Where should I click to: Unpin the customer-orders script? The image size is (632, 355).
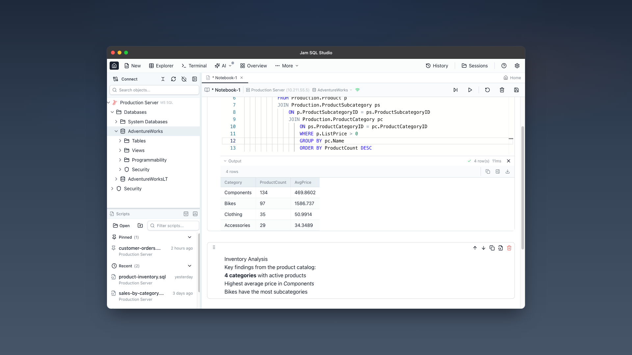[x=114, y=248]
